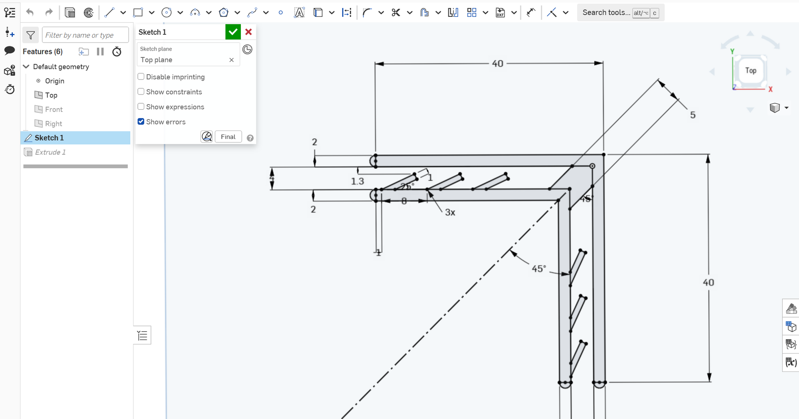Select the Mirror tool
This screenshot has width=799, height=419.
tap(453, 13)
